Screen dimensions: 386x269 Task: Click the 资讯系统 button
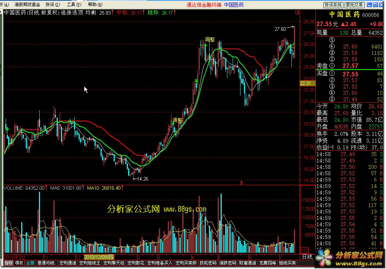pos(333,5)
